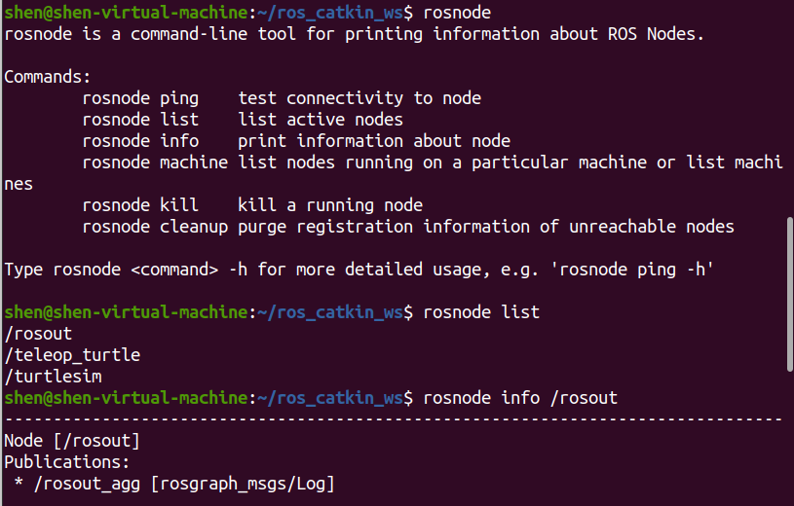Click the 'rosnode is a command-line tool' description line
Viewport: 794px width, 506px height.
tap(355, 33)
